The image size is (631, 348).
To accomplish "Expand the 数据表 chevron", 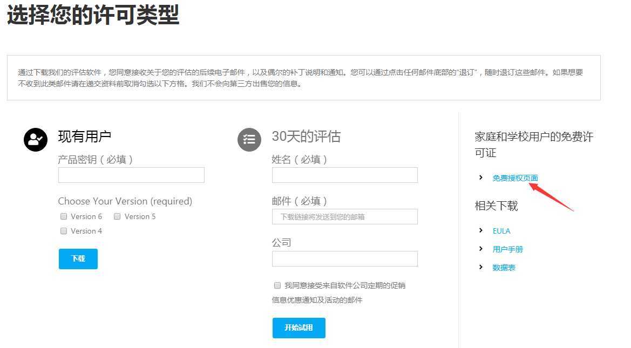I will [x=481, y=267].
